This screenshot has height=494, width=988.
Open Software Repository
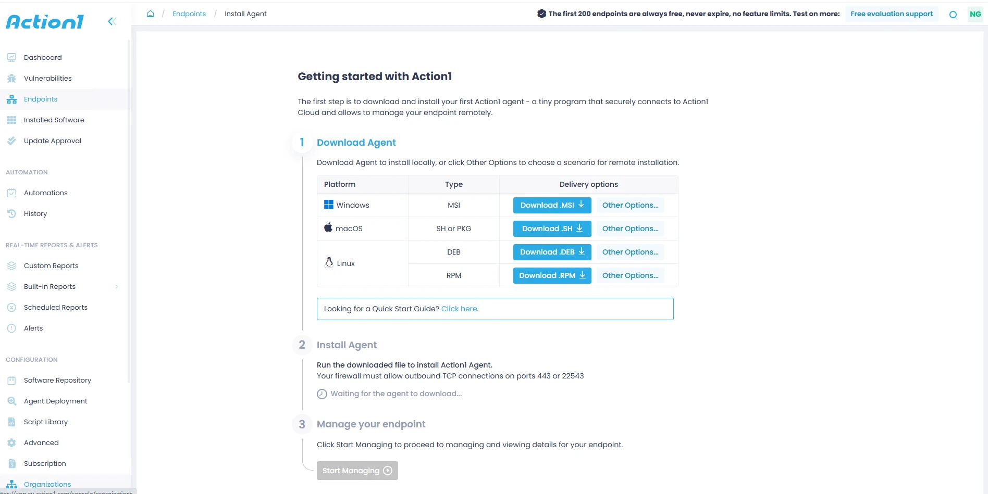57,381
